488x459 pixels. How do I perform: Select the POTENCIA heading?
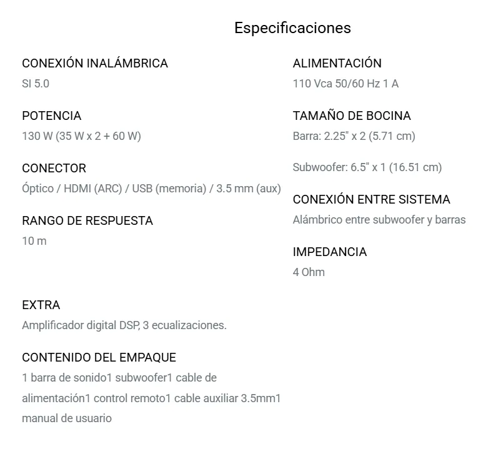[52, 116]
